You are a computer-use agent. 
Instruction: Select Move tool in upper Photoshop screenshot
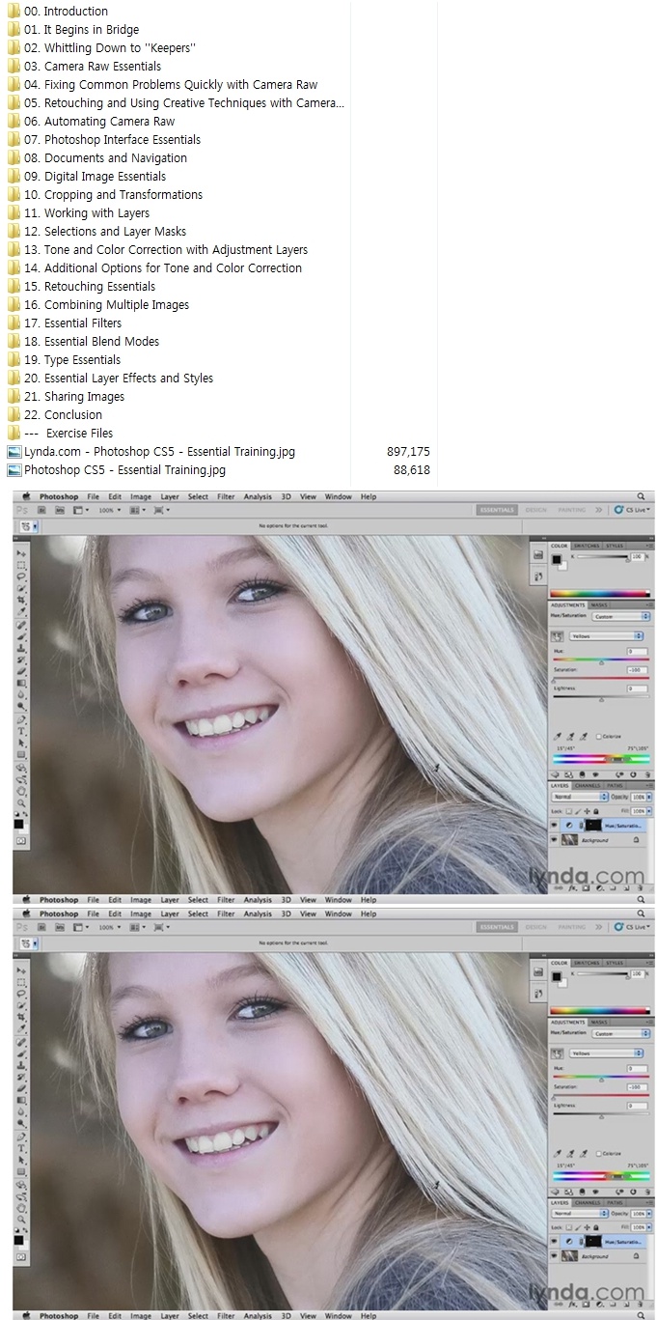21,553
